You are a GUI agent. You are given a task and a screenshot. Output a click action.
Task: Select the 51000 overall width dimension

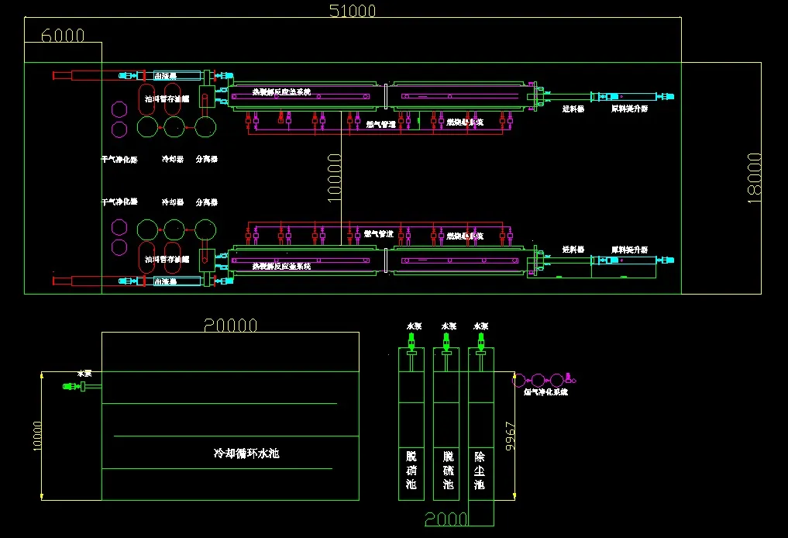tap(353, 11)
